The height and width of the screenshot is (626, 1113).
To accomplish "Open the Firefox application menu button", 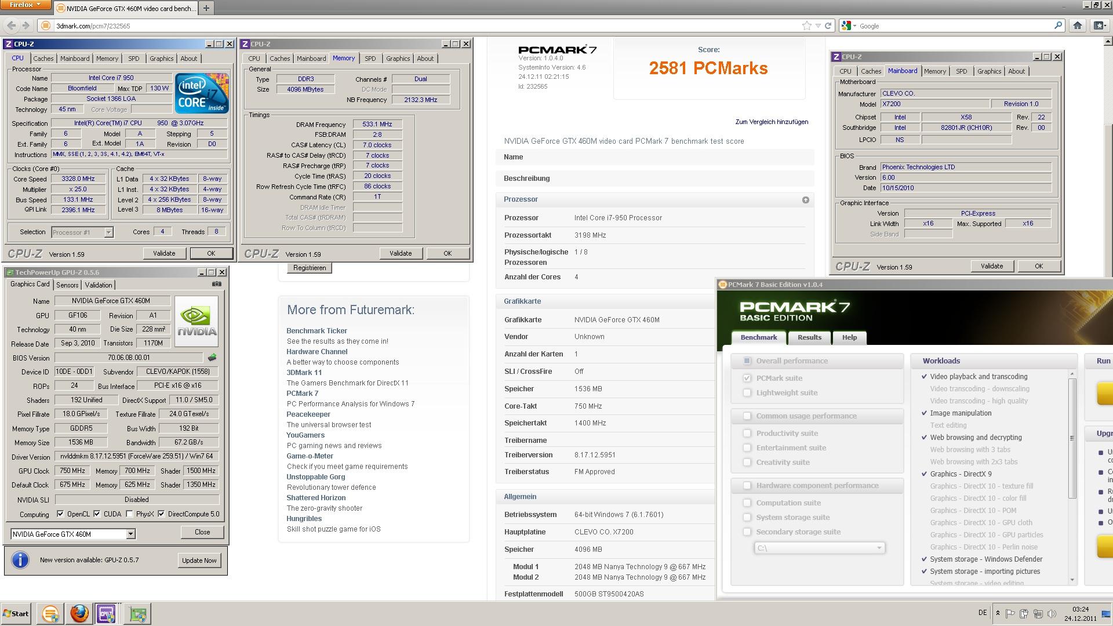I will (x=25, y=5).
